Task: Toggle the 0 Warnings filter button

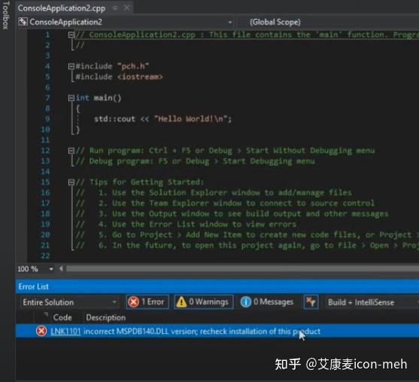Action: pyautogui.click(x=204, y=302)
